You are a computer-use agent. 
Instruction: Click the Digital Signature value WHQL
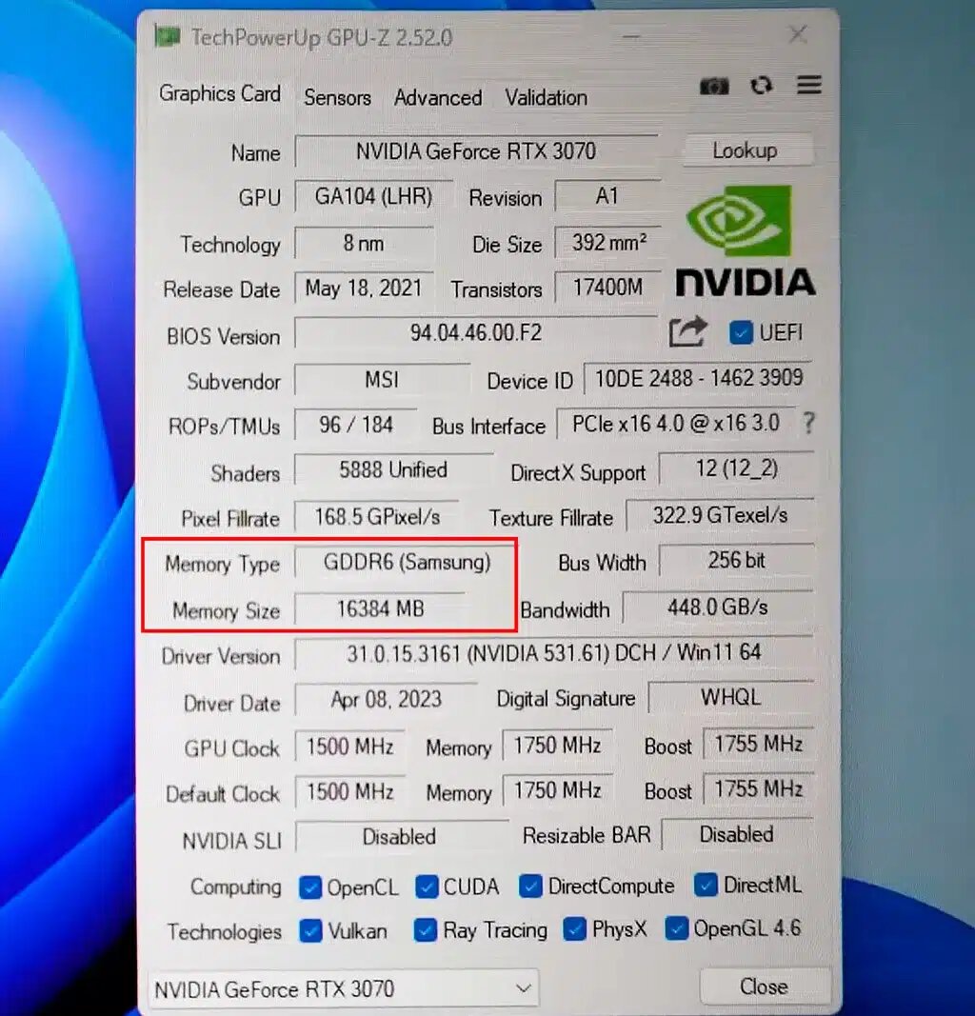pyautogui.click(x=730, y=697)
